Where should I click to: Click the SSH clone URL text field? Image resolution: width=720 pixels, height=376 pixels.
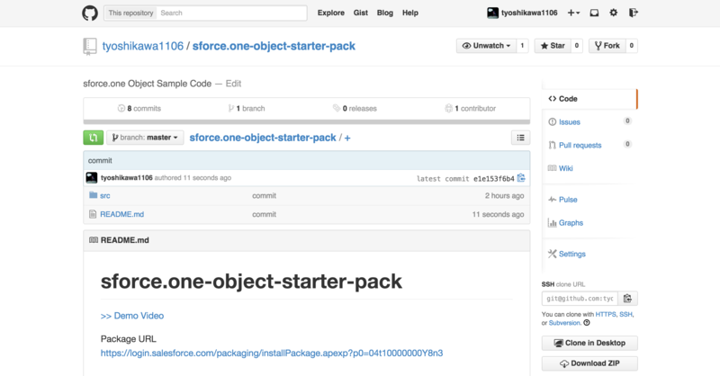[x=580, y=299]
